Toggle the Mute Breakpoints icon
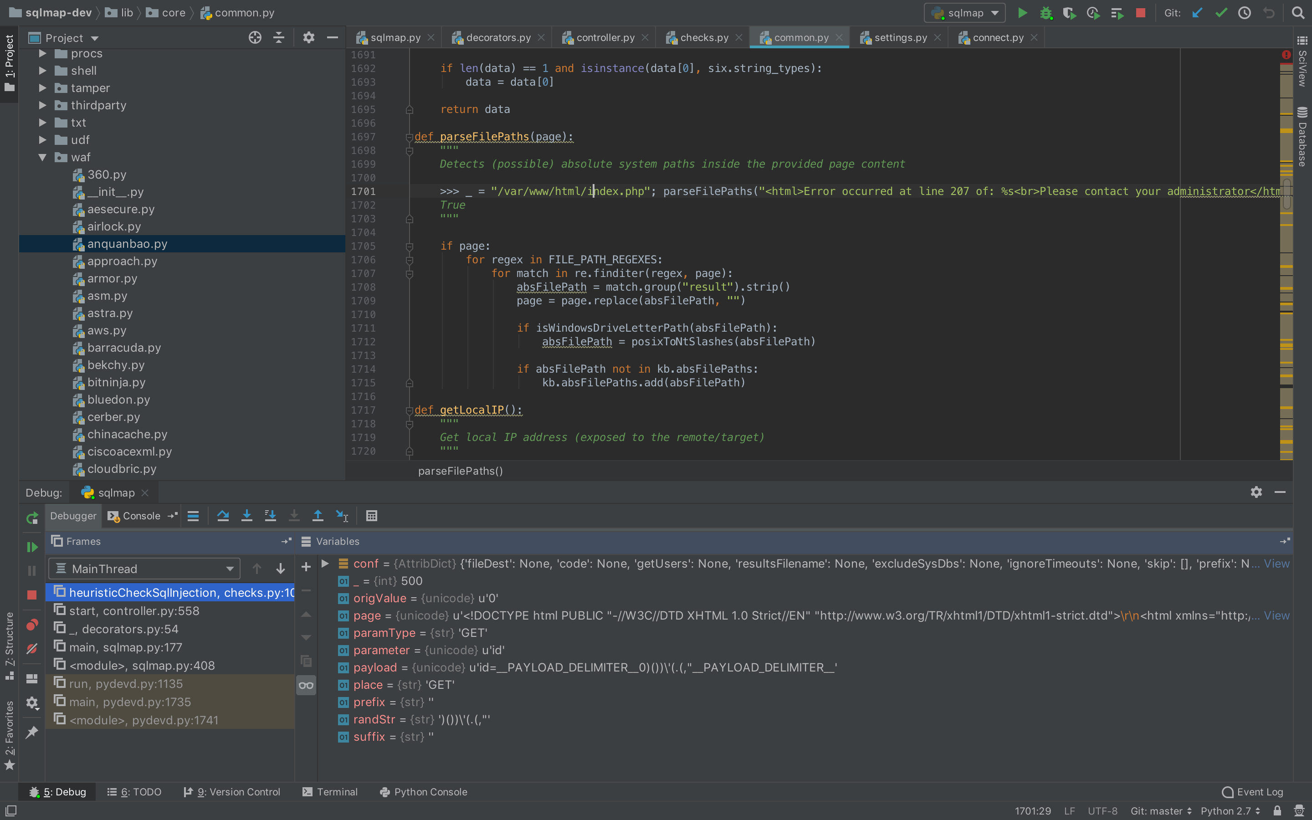Screen dimensions: 1312x820 point(32,649)
